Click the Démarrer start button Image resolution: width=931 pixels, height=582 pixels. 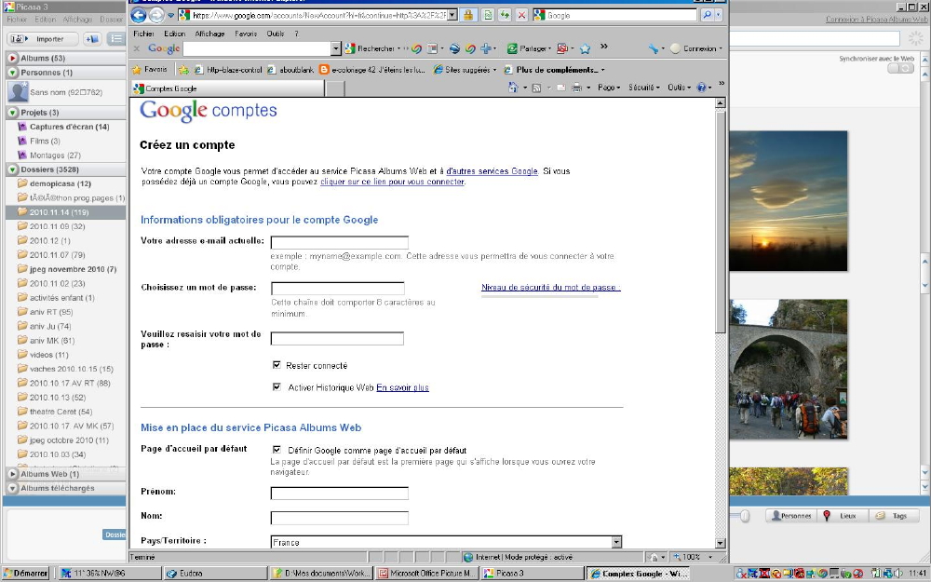point(26,573)
